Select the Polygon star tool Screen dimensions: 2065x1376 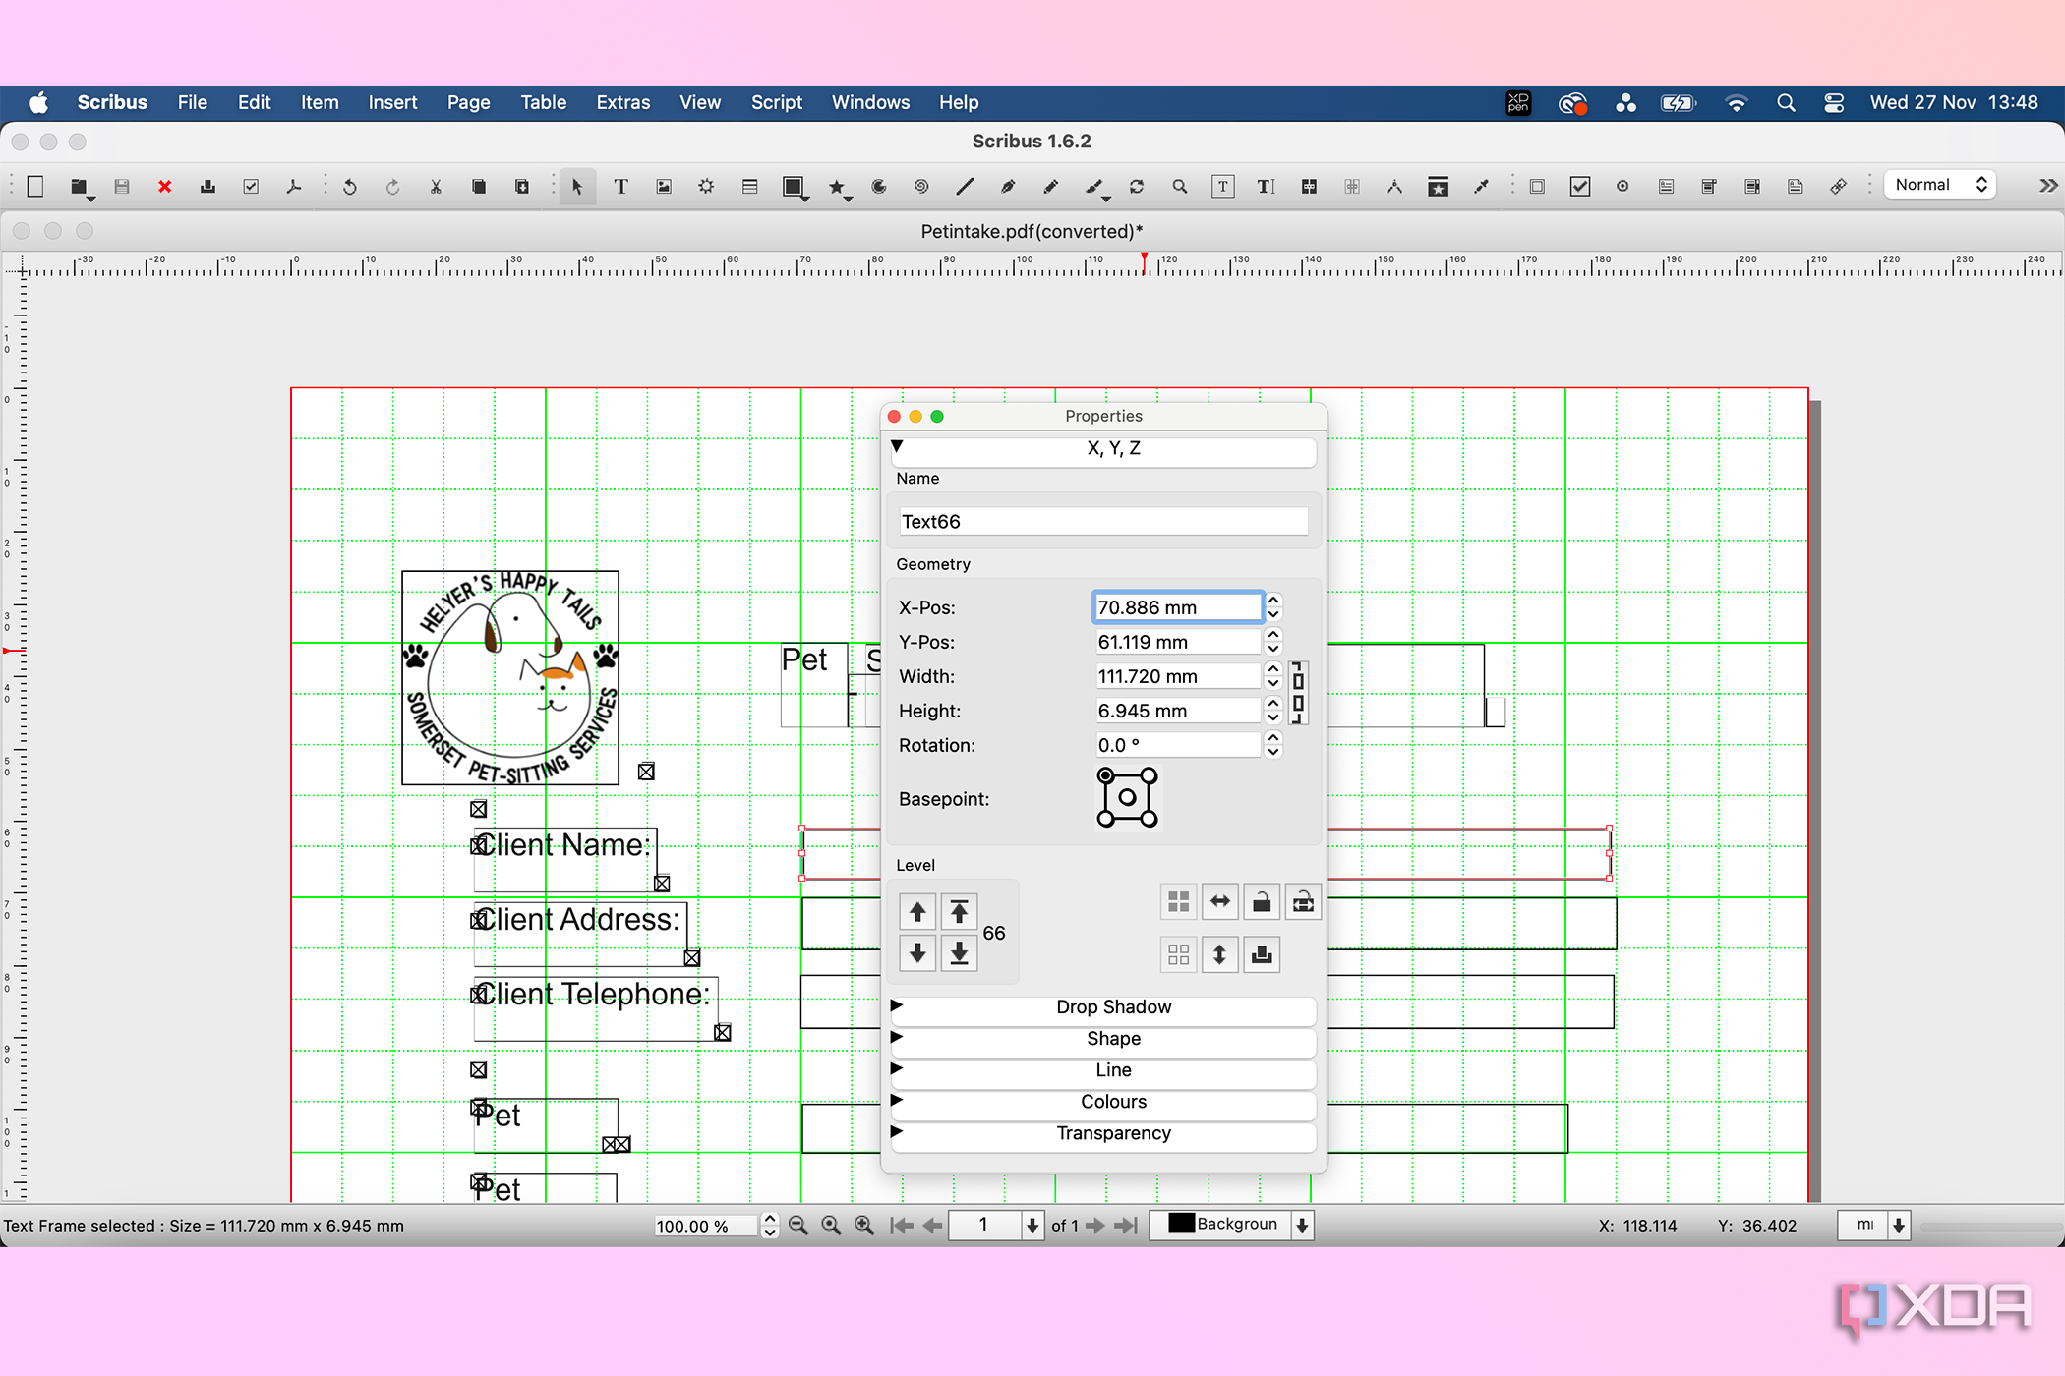coord(837,187)
